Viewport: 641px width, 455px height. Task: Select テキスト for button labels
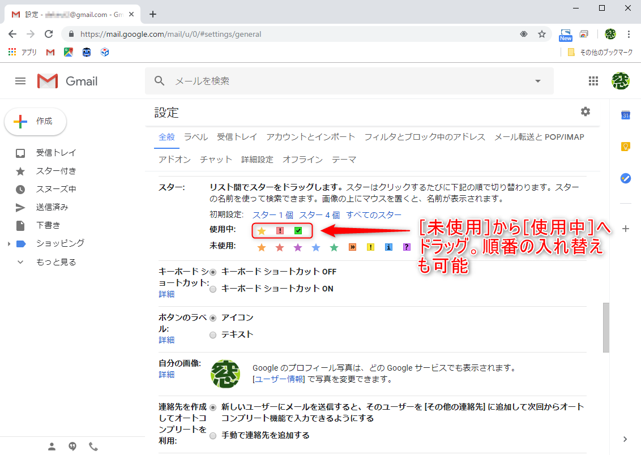pos(212,335)
